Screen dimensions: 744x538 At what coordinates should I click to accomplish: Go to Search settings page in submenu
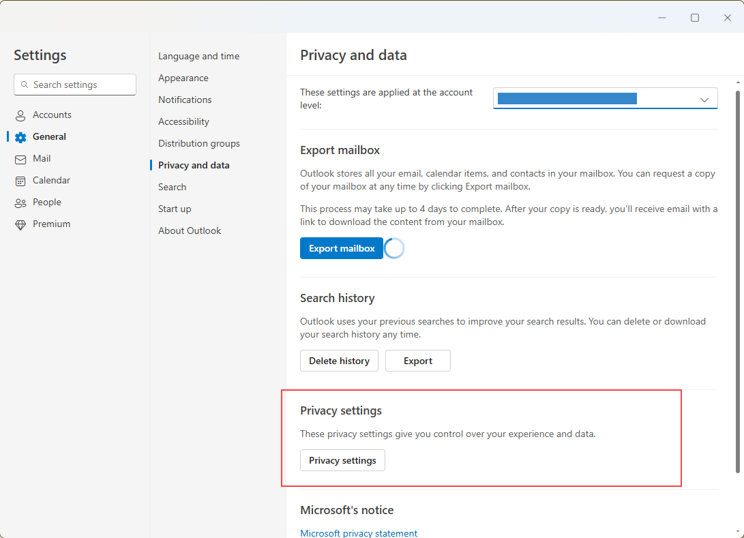pyautogui.click(x=173, y=187)
